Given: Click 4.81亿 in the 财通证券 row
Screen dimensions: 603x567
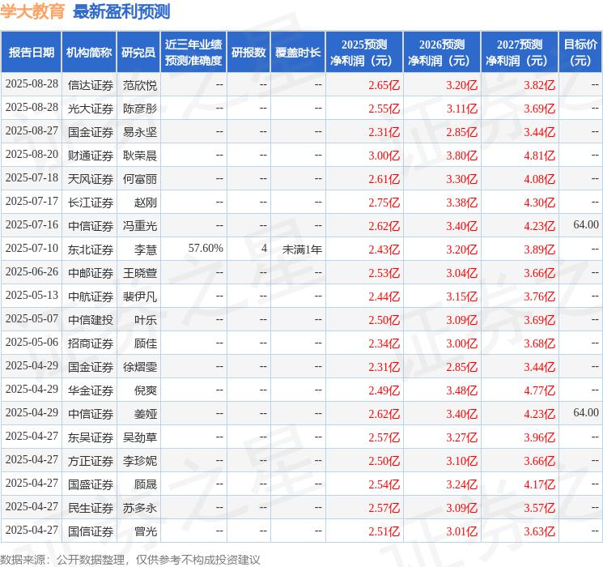Looking at the screenshot, I should coord(539,156).
